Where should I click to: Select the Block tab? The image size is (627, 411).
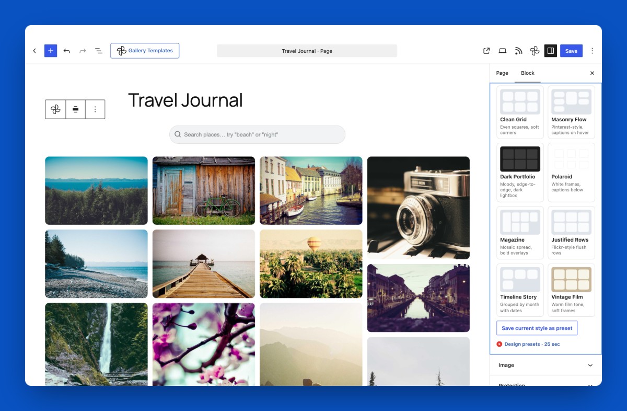528,73
